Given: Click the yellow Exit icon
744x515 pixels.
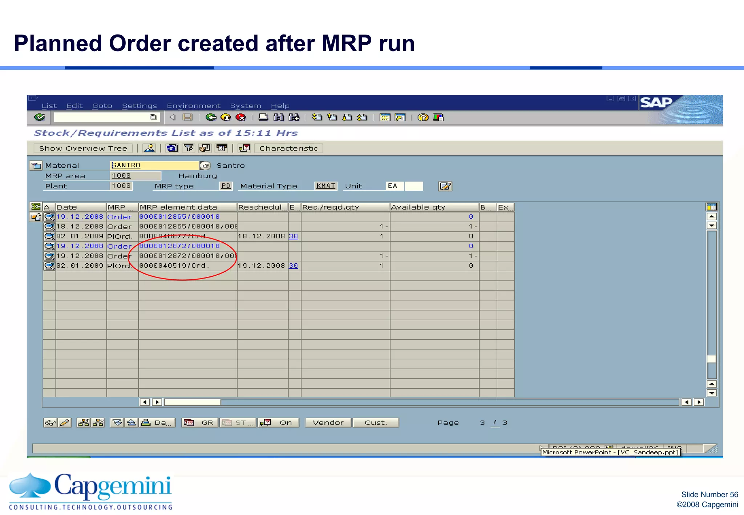Looking at the screenshot, I should pyautogui.click(x=226, y=117).
